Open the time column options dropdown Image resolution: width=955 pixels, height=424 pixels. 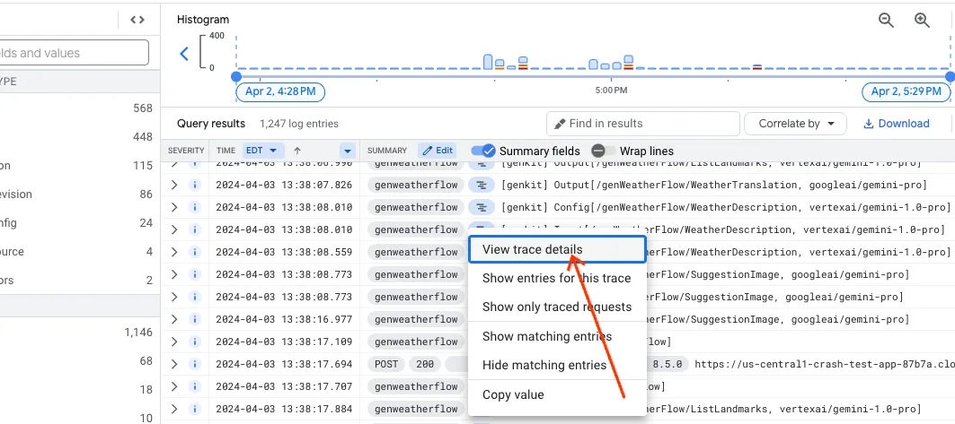tap(347, 150)
